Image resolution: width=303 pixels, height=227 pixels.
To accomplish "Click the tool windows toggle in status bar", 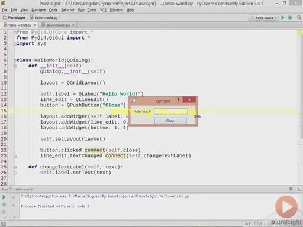I will (x=4, y=224).
